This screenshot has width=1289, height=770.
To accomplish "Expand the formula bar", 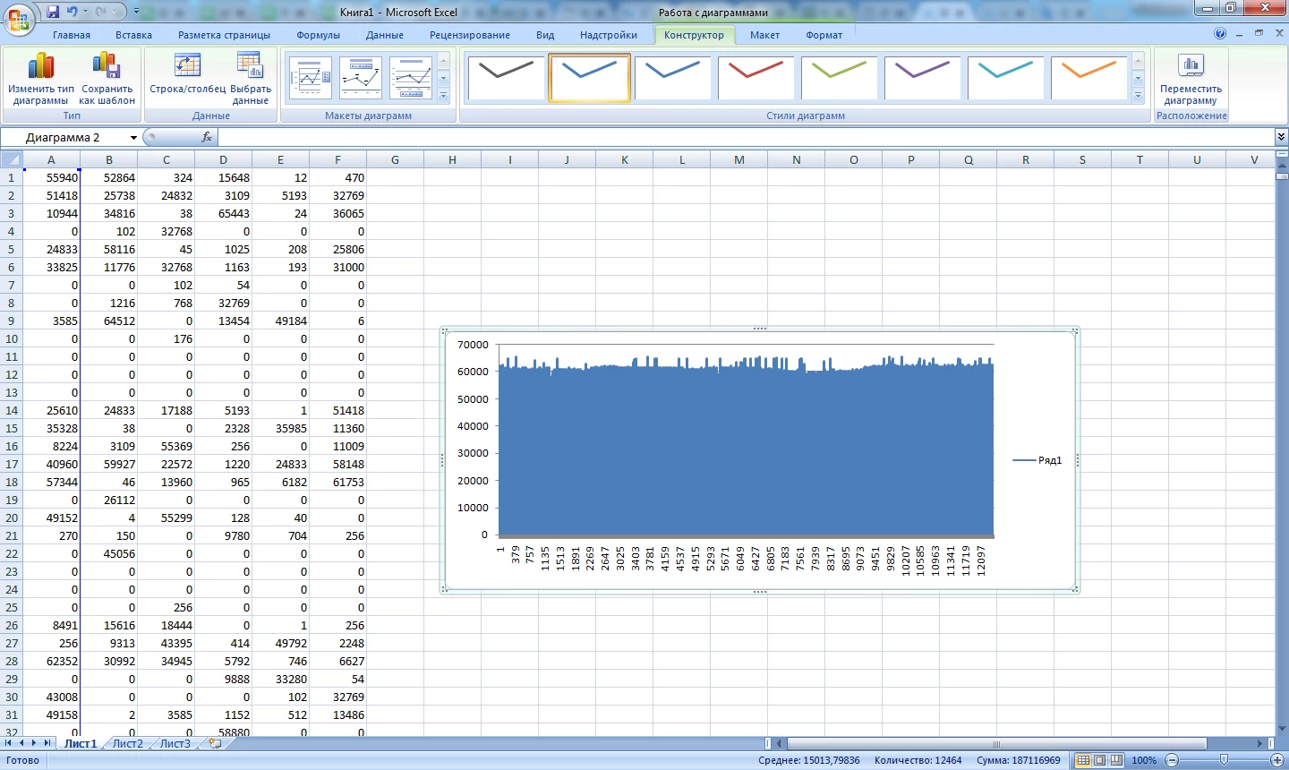I will 1281,137.
